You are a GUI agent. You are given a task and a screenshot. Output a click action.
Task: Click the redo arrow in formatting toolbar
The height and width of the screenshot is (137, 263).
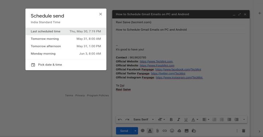pyautogui.click(x=127, y=119)
